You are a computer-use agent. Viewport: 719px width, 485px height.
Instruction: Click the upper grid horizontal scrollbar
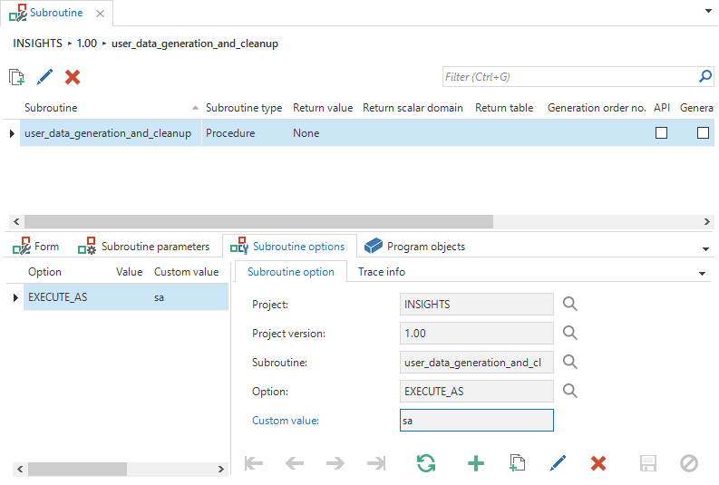coord(258,221)
